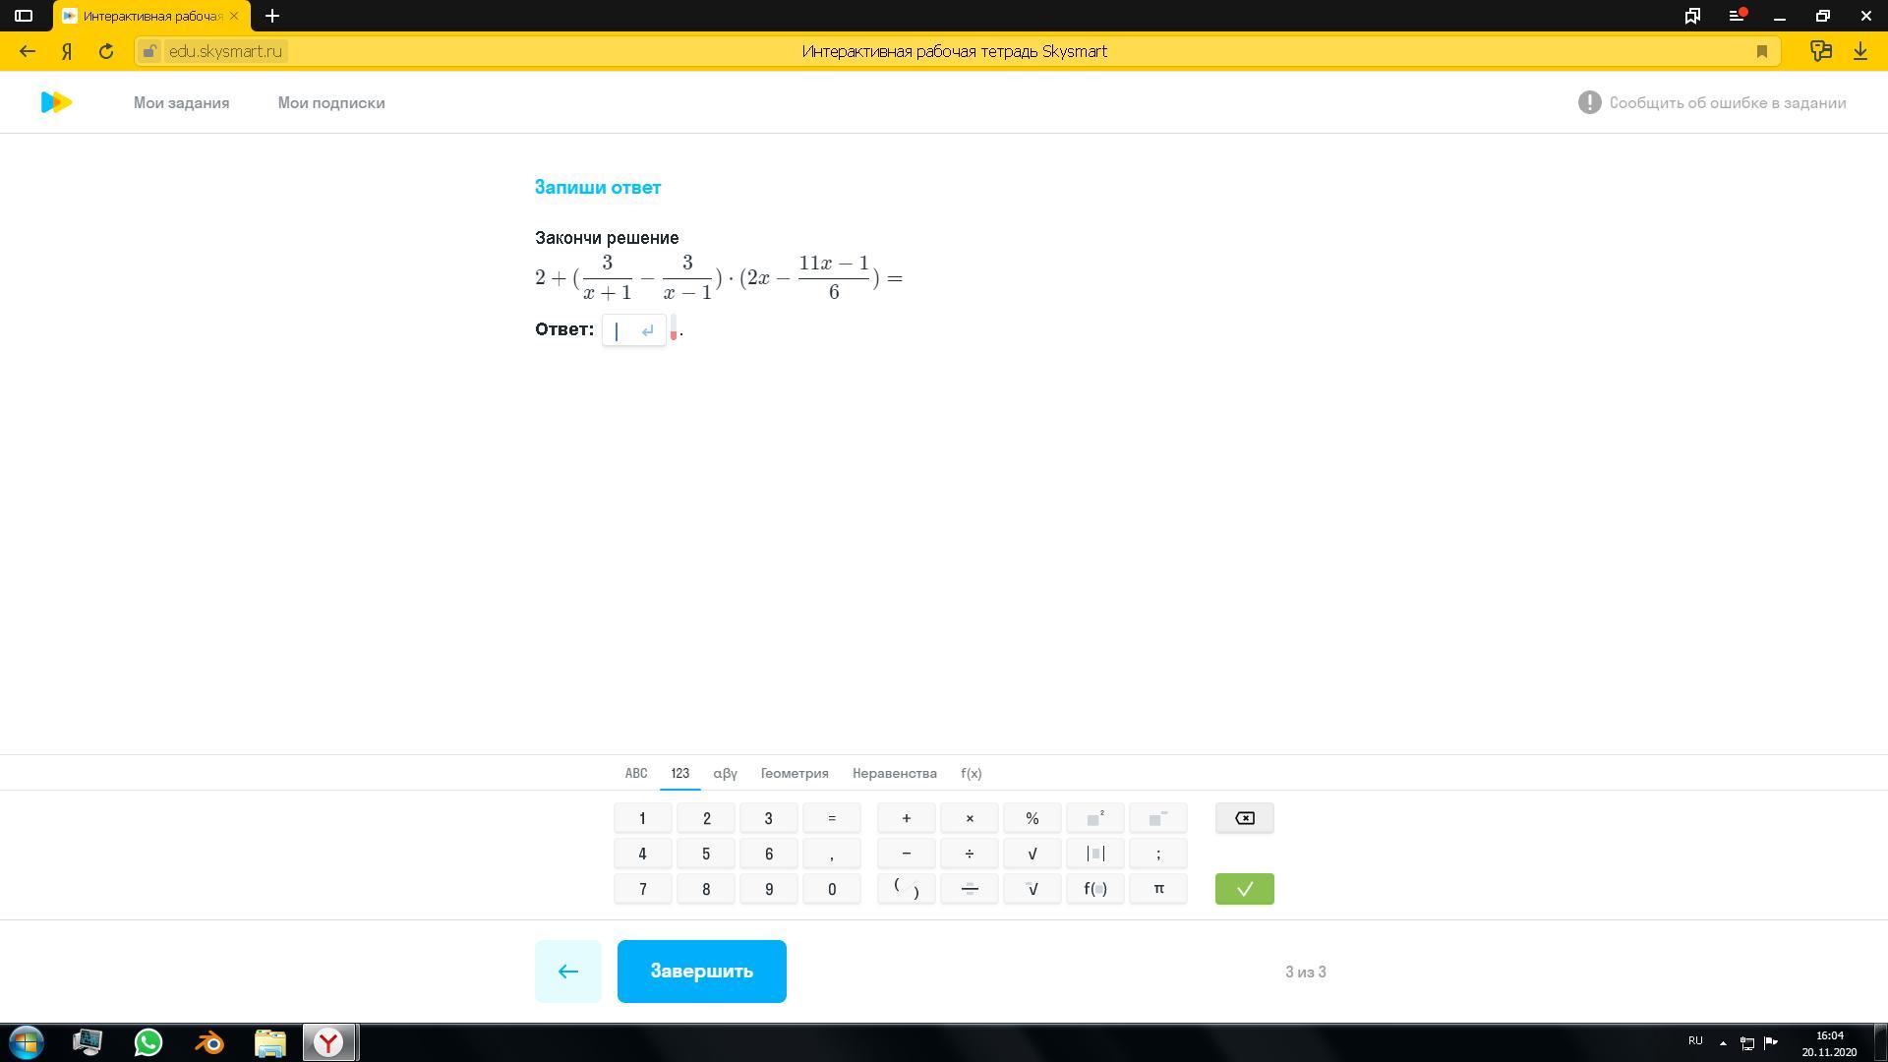
Task: Click the Завершить button
Action: point(701,972)
